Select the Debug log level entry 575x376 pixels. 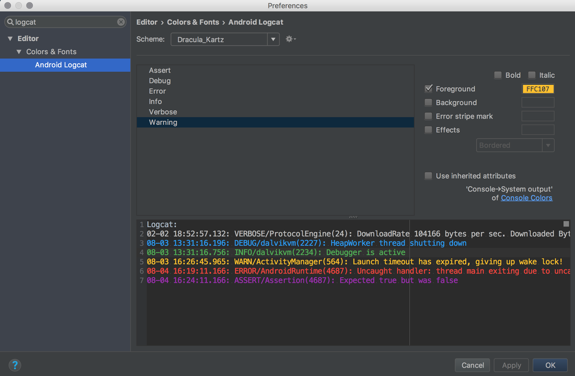point(160,80)
